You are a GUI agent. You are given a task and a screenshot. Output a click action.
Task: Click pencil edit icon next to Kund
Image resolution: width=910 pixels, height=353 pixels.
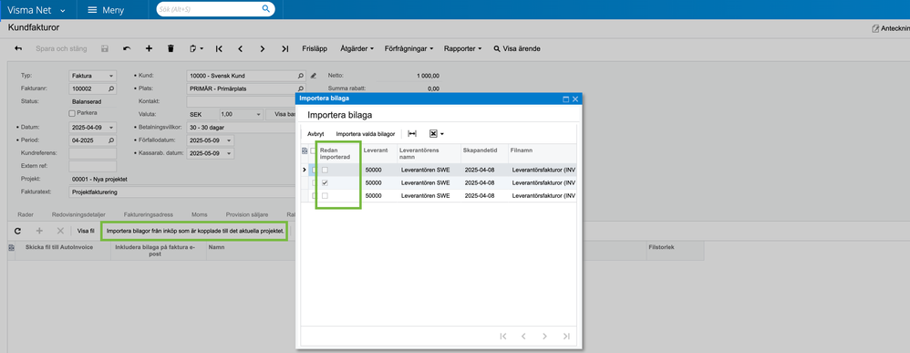314,76
